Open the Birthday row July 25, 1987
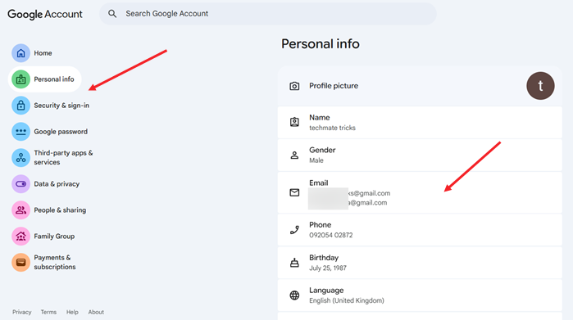The image size is (573, 320). click(420, 263)
